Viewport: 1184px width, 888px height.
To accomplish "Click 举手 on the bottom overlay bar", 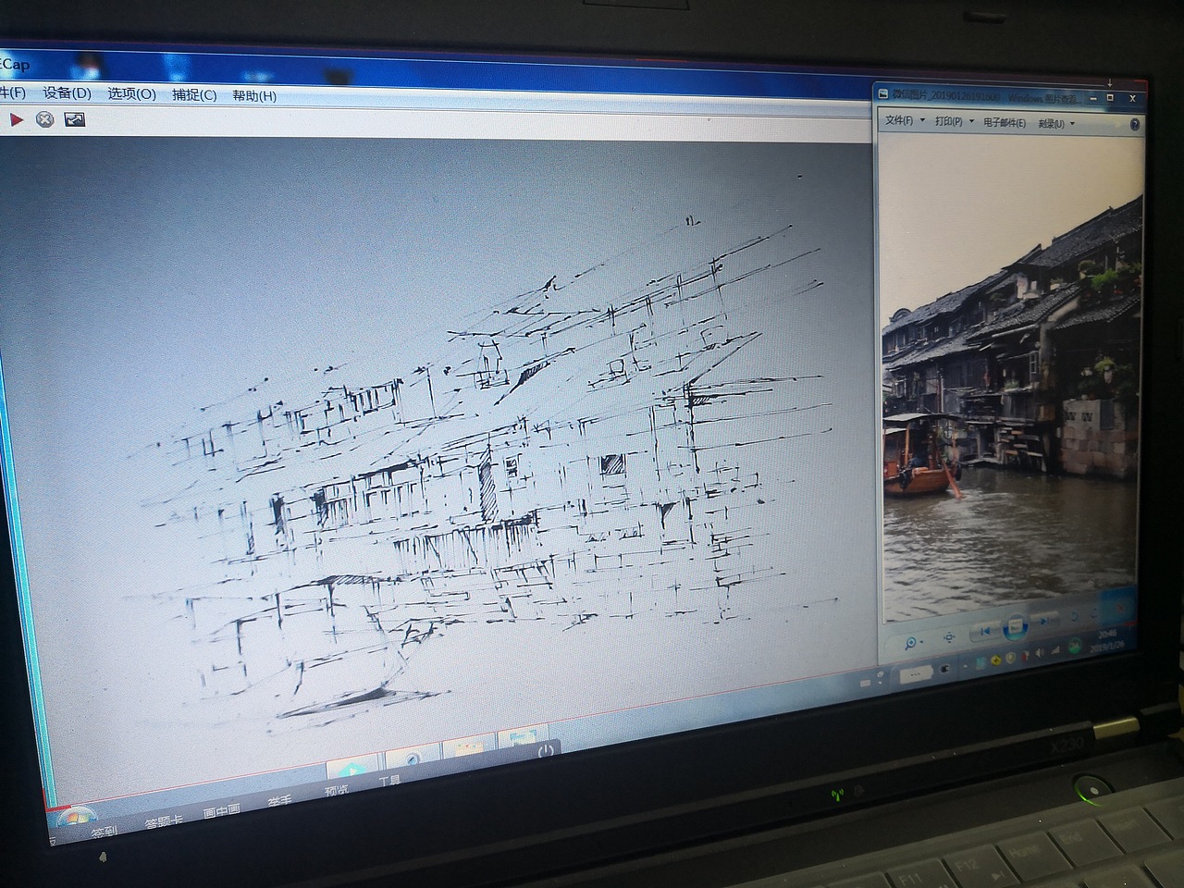I will click(x=279, y=801).
